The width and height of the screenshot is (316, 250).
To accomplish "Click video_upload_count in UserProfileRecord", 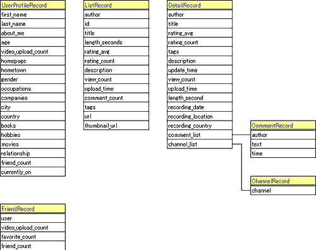I will [33, 51].
